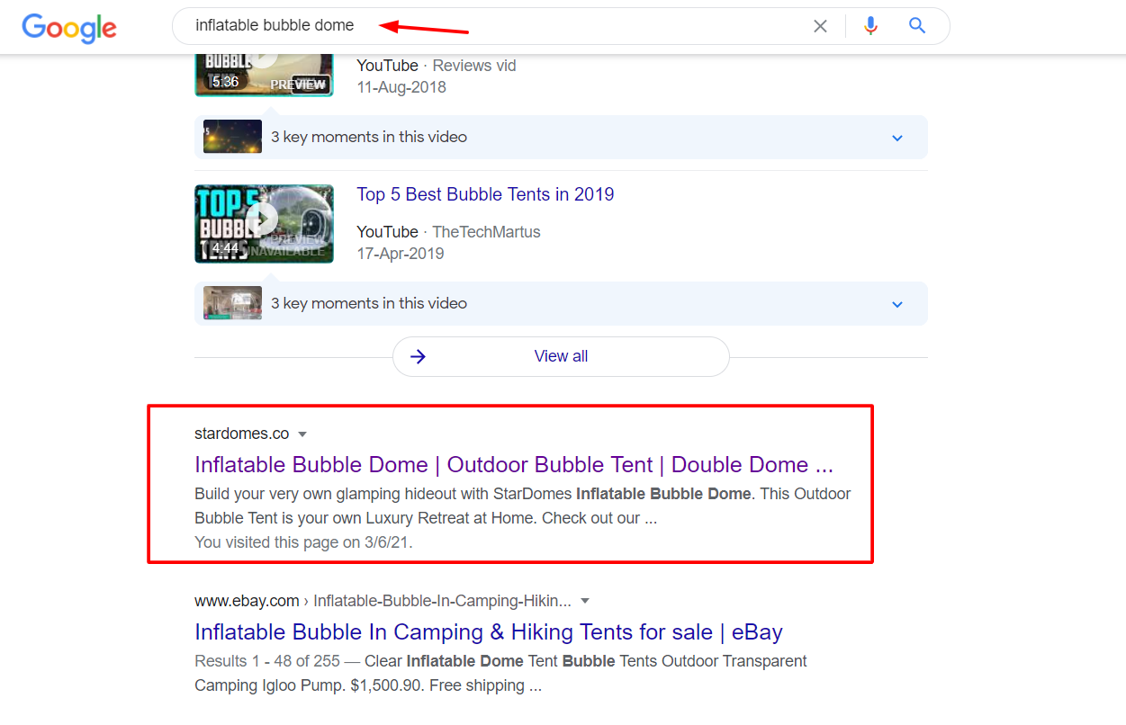The width and height of the screenshot is (1126, 725).
Task: Play the Top 5 Bubble Tents video thumbnail
Action: tap(264, 223)
